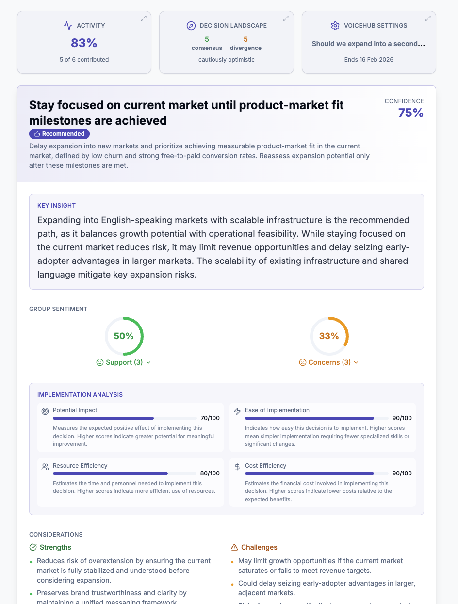Click the checkmark icon next to Strengths
This screenshot has height=604, width=458.
pyautogui.click(x=33, y=547)
